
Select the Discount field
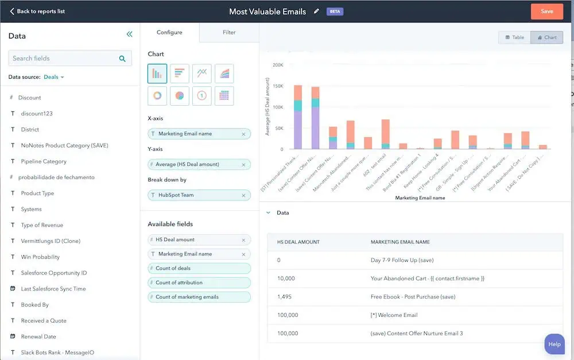(29, 98)
